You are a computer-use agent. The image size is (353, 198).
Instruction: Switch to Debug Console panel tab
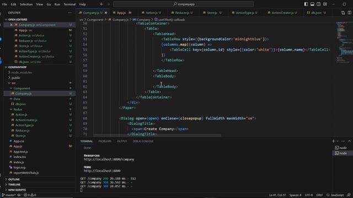tap(143, 141)
